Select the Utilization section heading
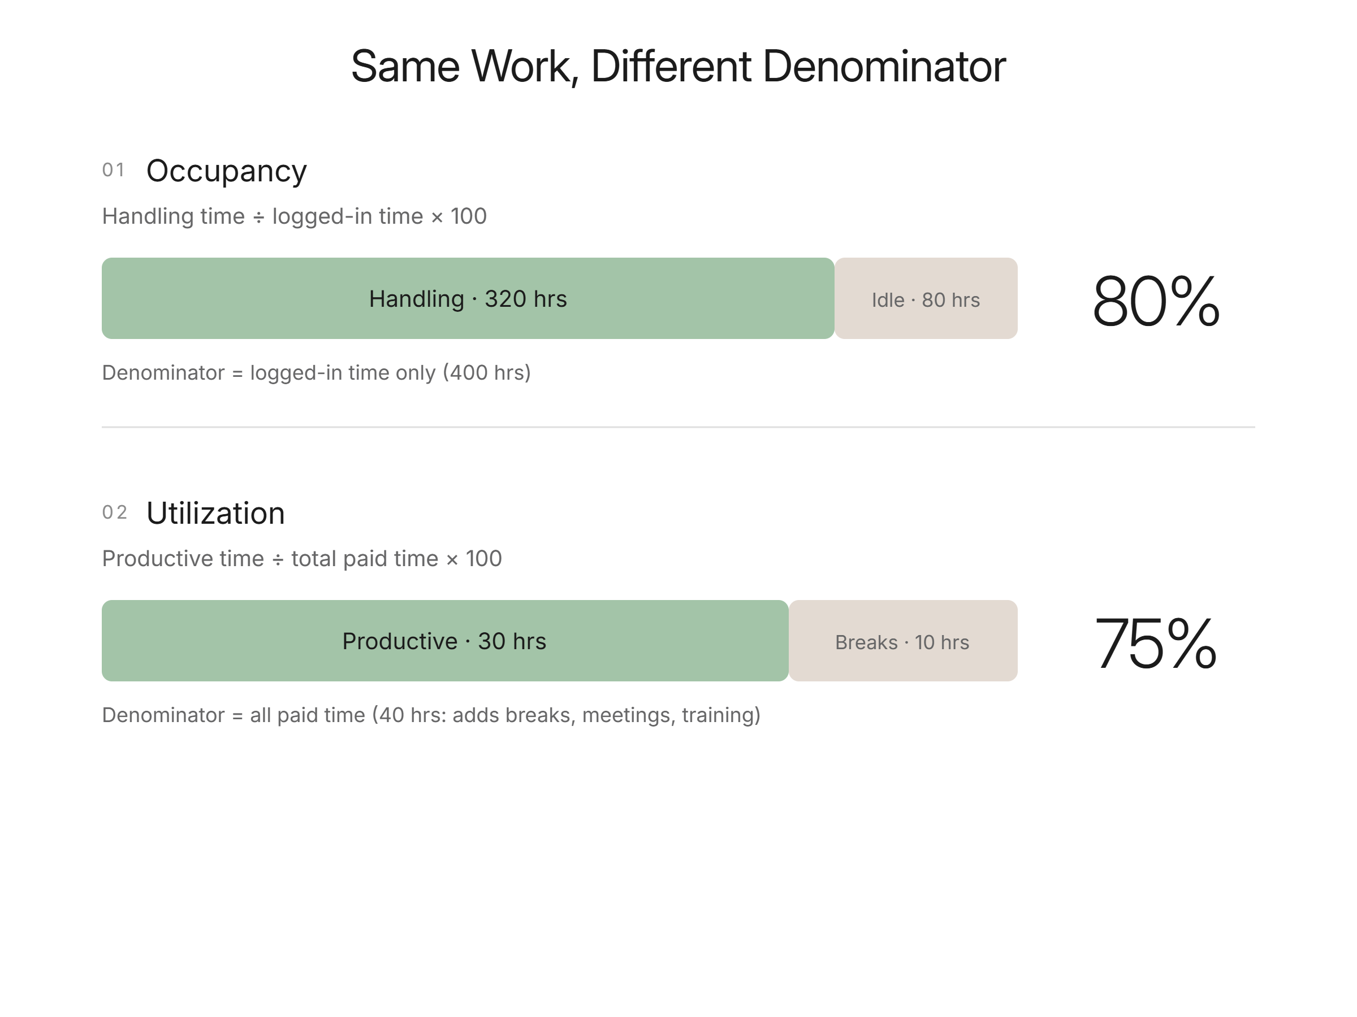Image resolution: width=1357 pixels, height=1017 pixels. point(215,513)
